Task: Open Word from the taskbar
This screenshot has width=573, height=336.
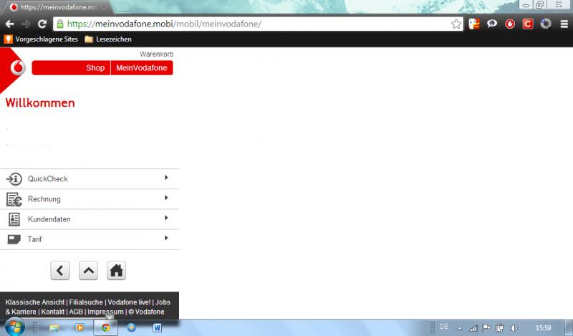Action: tap(157, 327)
